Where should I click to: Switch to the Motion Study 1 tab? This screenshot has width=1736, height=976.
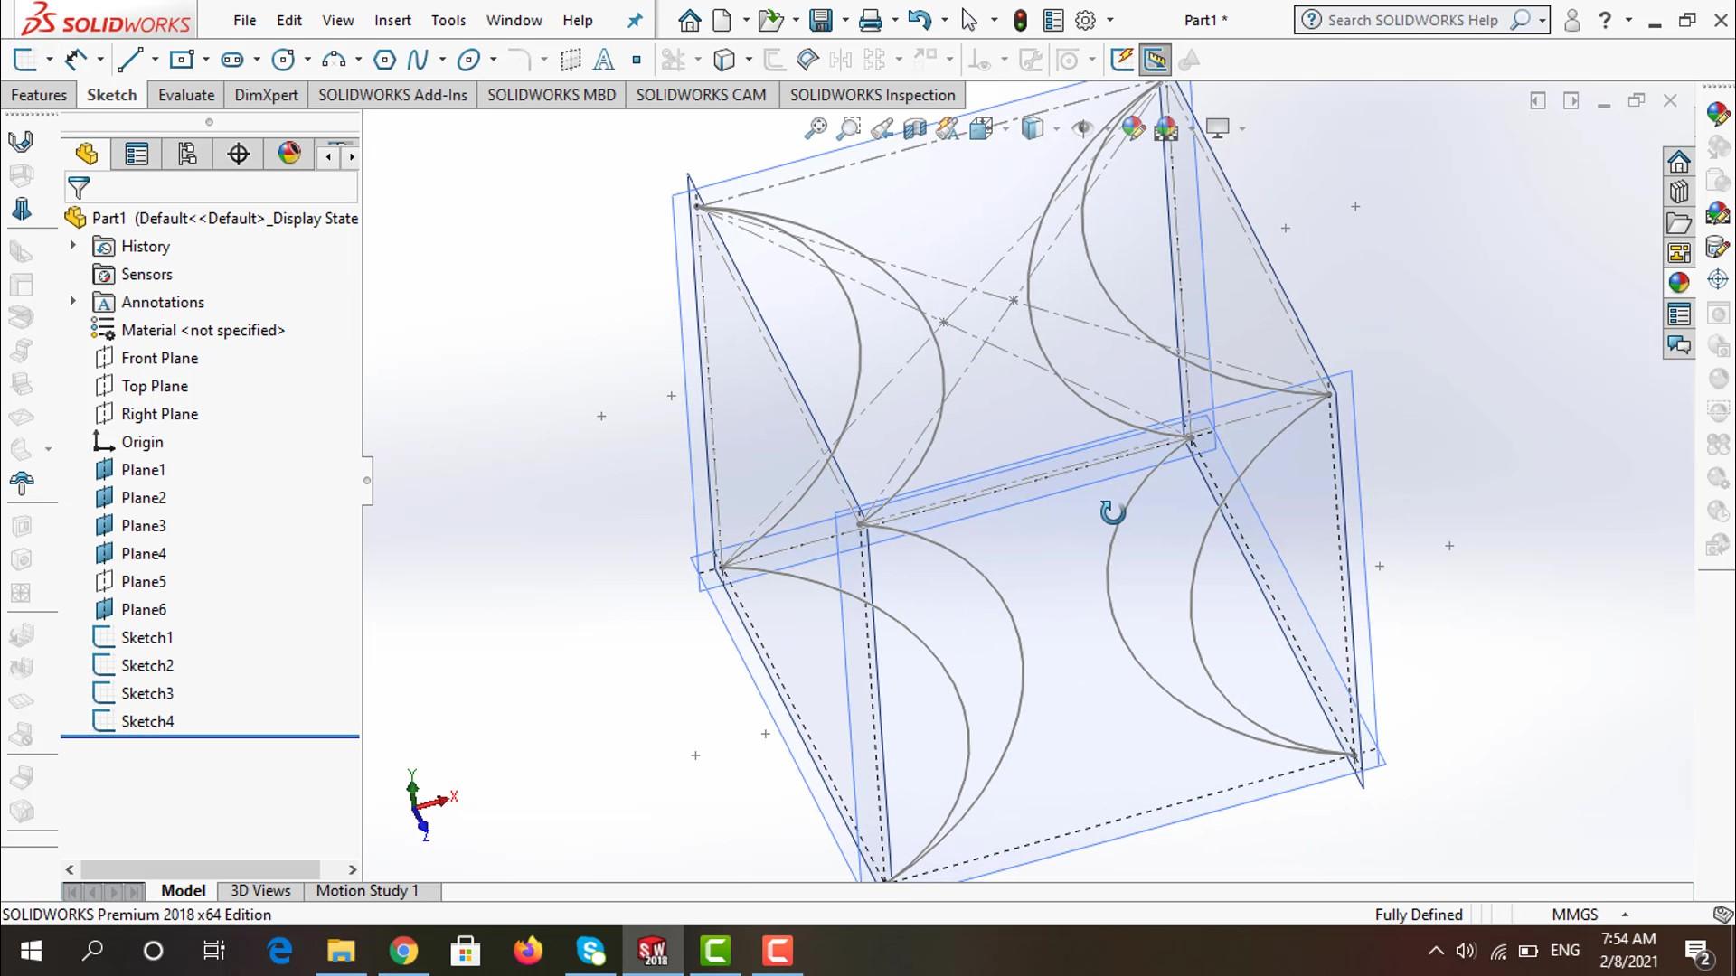coord(366,890)
